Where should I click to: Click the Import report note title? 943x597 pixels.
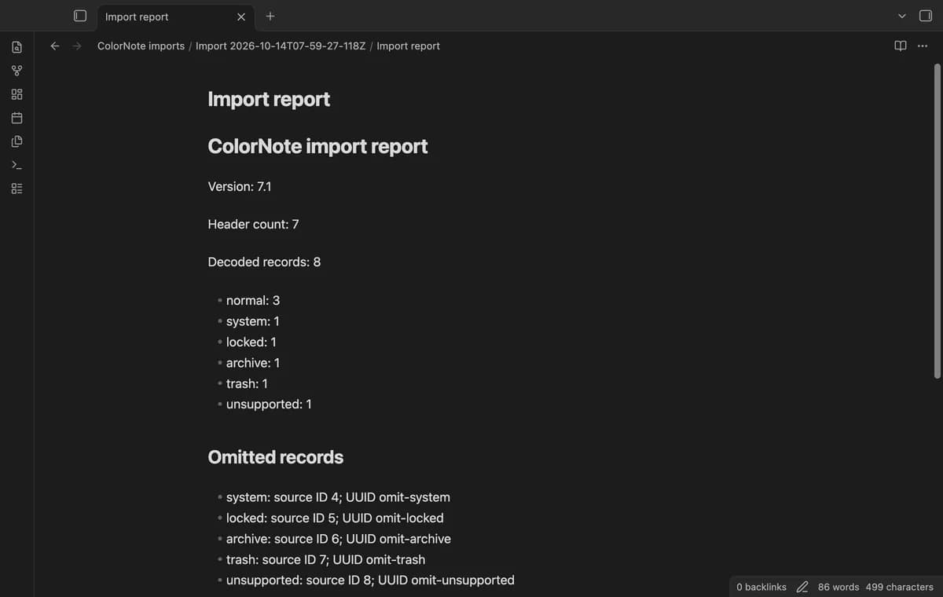(269, 99)
